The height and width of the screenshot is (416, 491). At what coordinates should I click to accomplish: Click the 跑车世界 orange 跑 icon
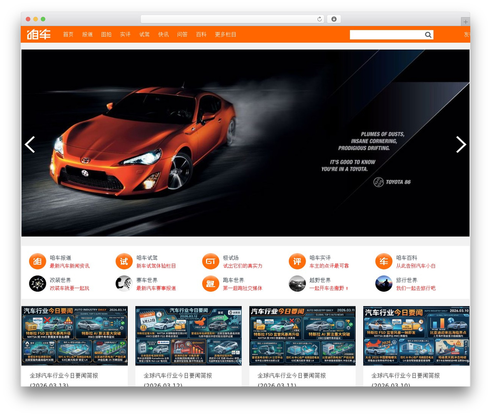[x=211, y=284]
